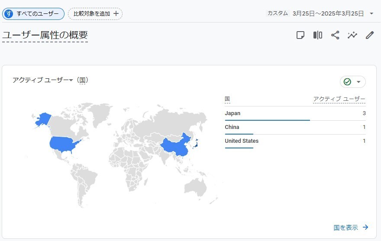The height and width of the screenshot is (241, 381).
Task: Click the round す avatar badge
Action: click(9, 13)
